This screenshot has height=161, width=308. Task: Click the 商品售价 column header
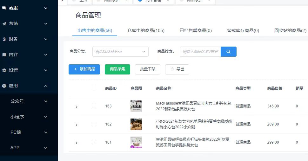tap(275, 88)
